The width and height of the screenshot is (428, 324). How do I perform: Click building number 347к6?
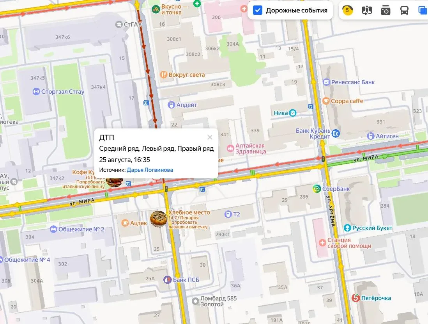pyautogui.click(x=62, y=37)
